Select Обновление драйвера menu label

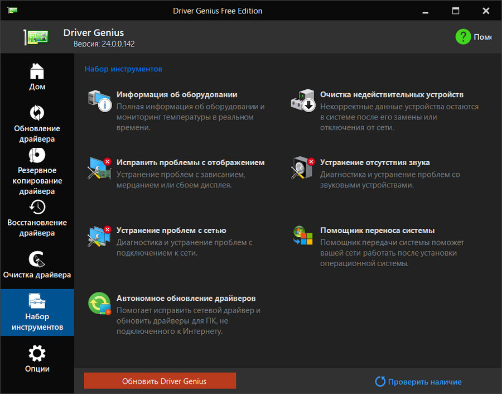coord(37,133)
